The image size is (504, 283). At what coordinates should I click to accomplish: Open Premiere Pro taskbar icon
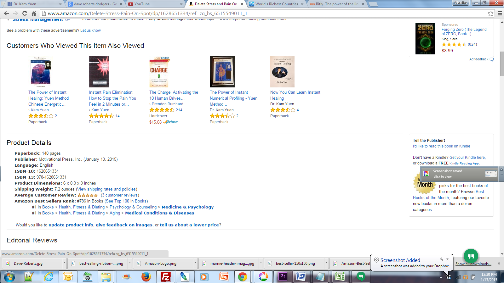(x=283, y=277)
